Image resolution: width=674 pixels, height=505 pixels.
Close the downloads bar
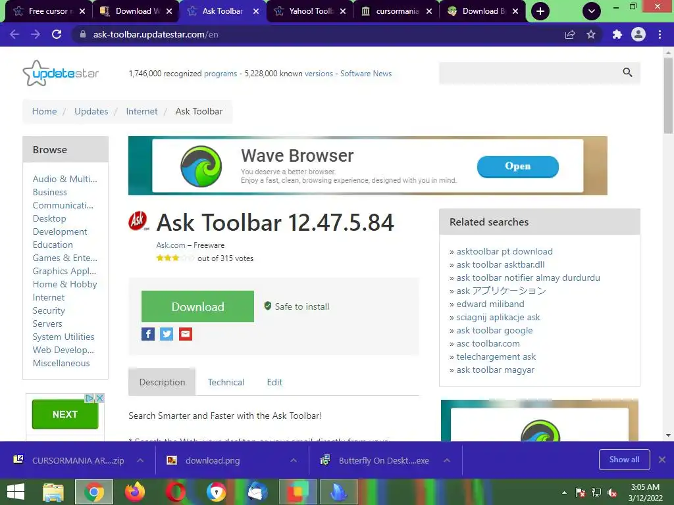pos(662,460)
